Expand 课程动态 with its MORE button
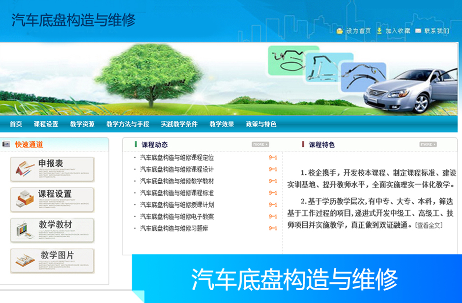Screen dimensions: 462x303 260,144
